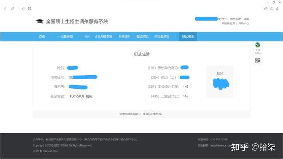This screenshot has width=283, height=159.
Task: Click the 工业设计工程 score 146
Action: pyautogui.click(x=186, y=87)
